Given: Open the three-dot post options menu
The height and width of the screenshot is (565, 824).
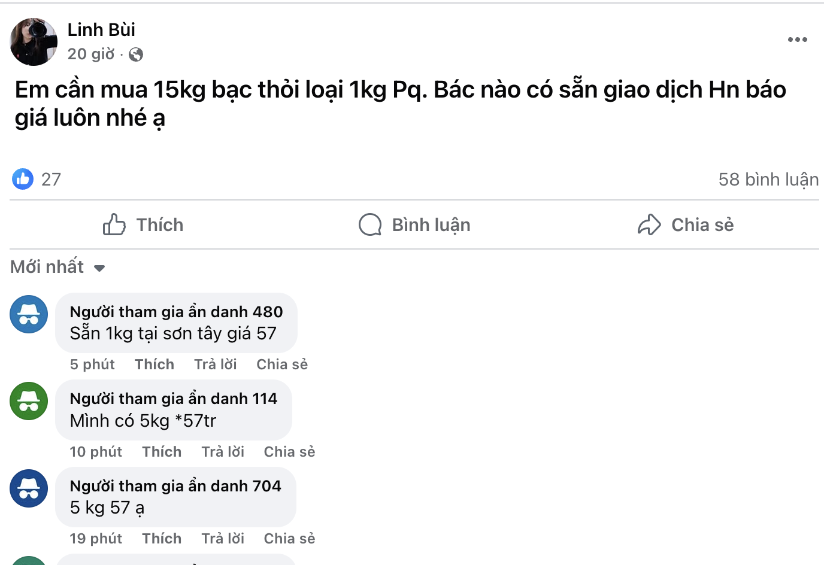Looking at the screenshot, I should (797, 40).
